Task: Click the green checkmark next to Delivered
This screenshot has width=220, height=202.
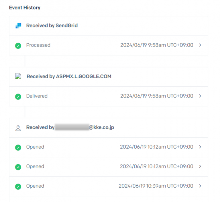Action: coord(18,97)
